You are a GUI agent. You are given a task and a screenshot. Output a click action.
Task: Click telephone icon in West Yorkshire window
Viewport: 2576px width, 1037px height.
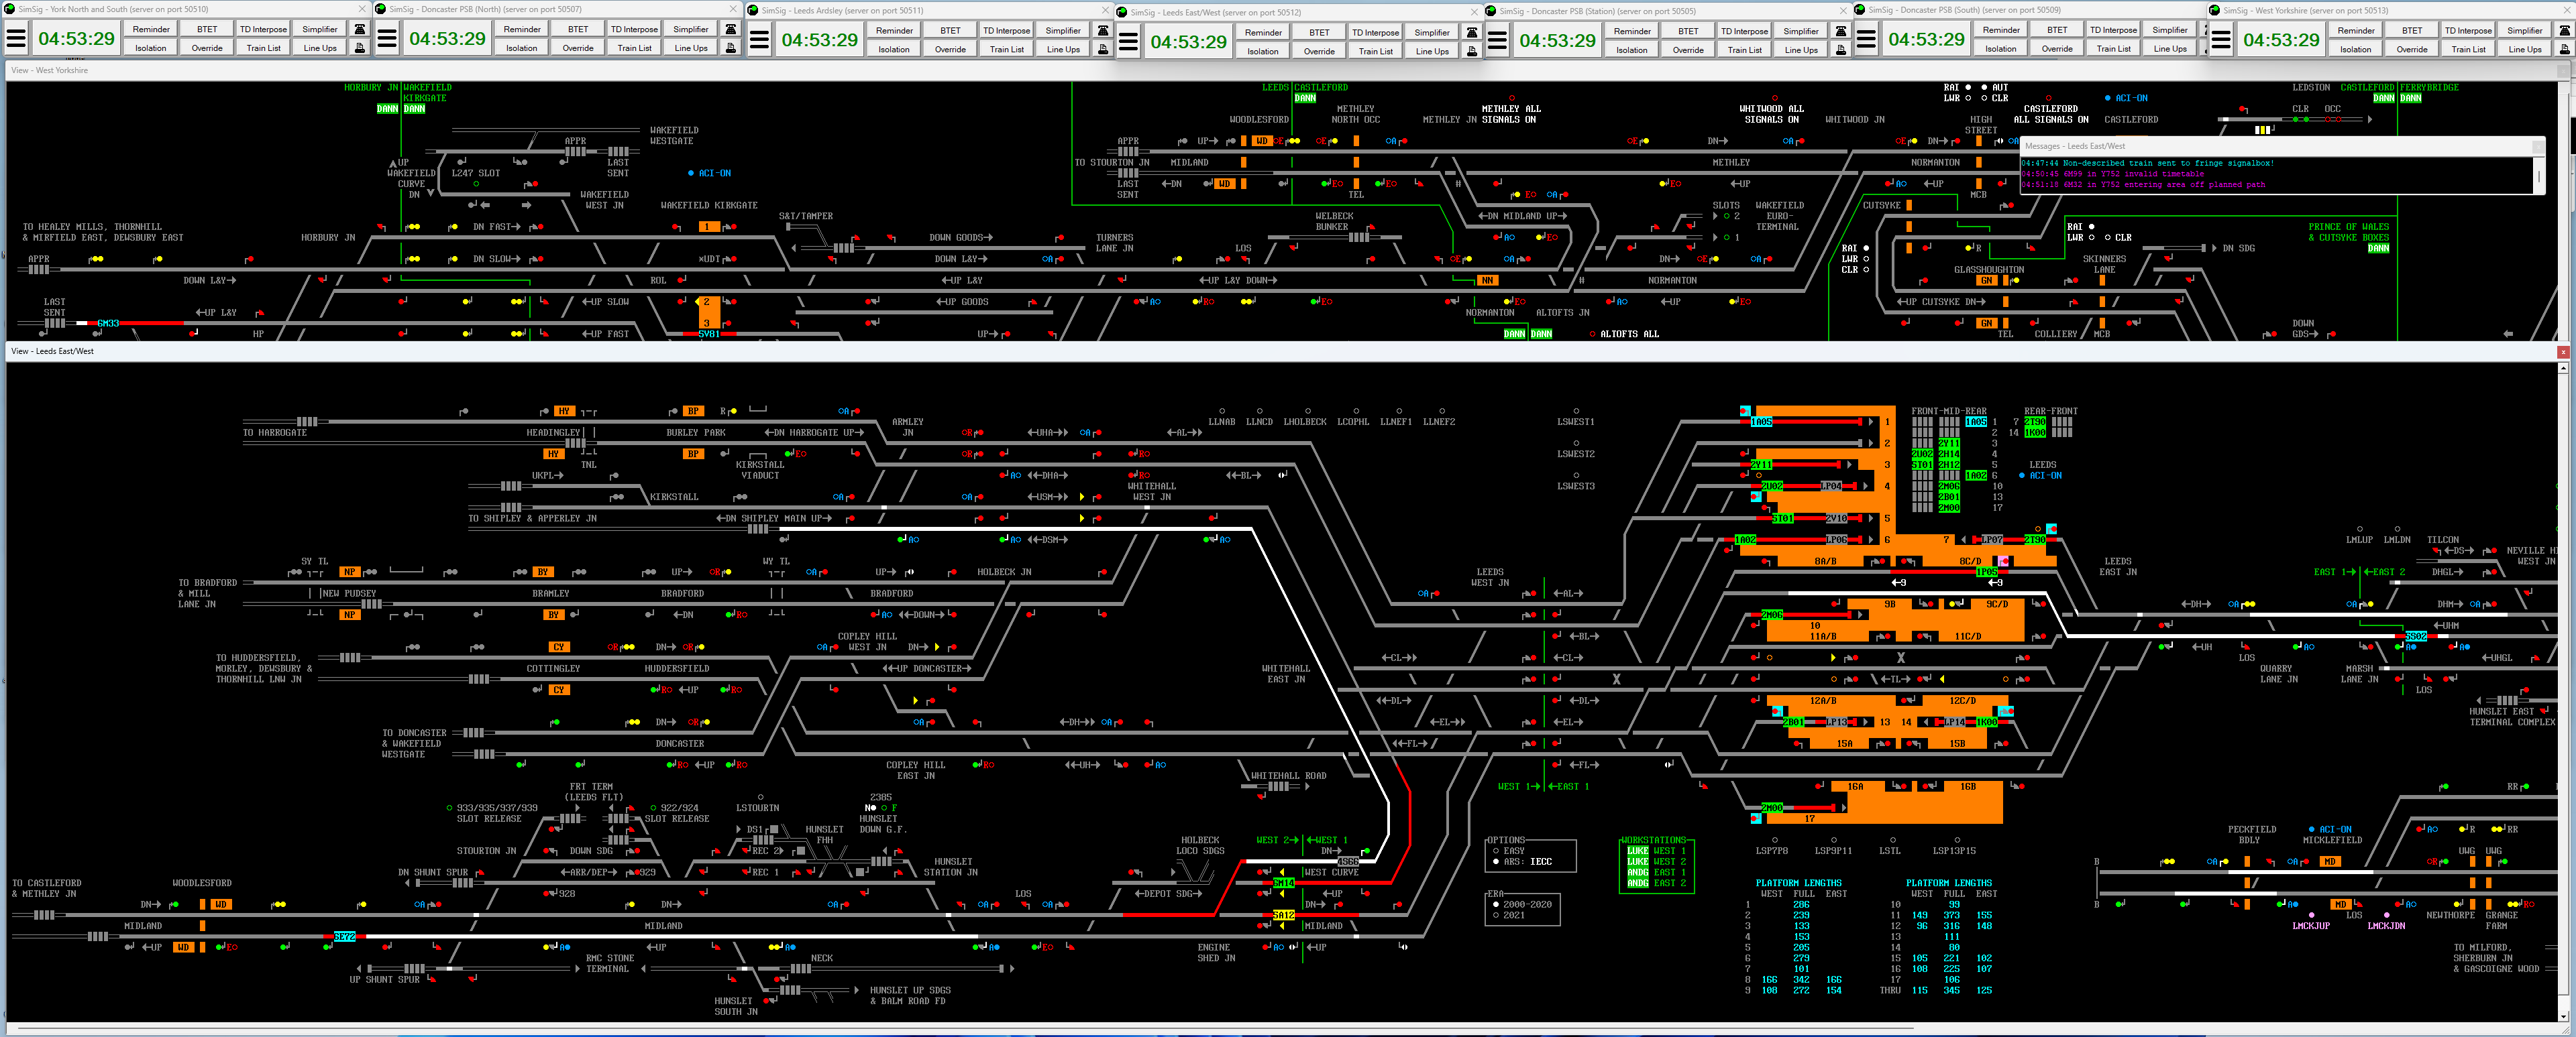(2565, 30)
